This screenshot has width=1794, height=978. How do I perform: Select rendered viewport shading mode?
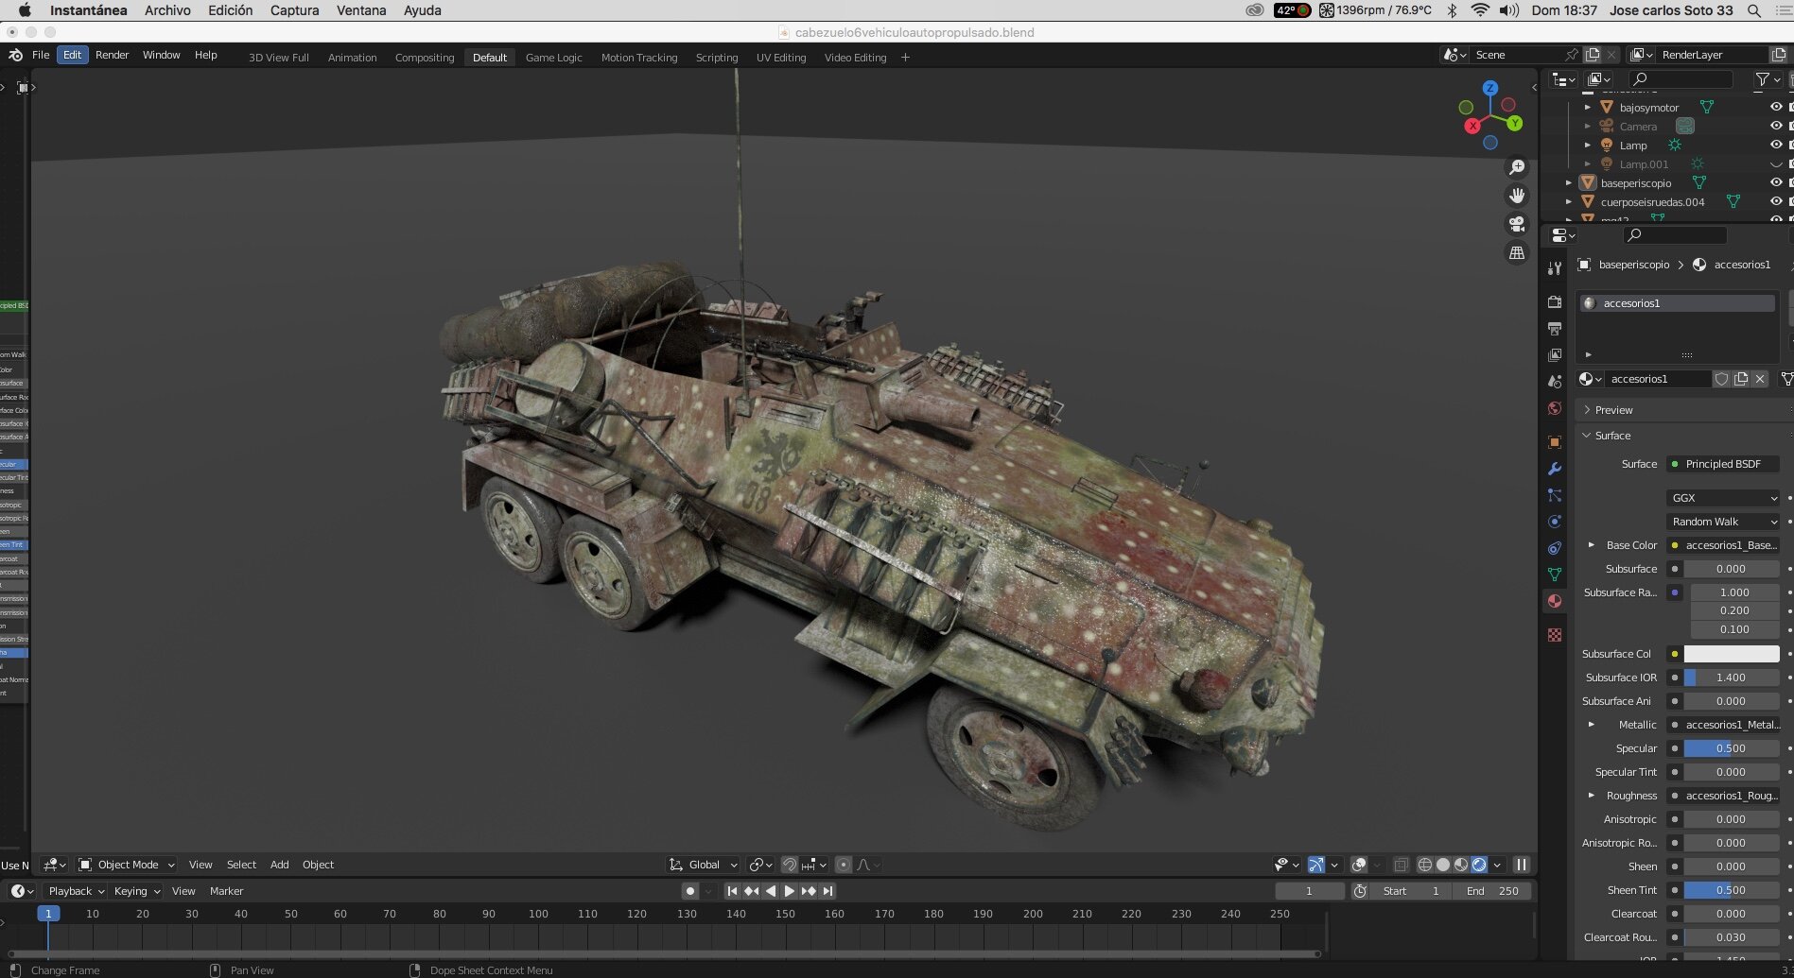pos(1479,865)
